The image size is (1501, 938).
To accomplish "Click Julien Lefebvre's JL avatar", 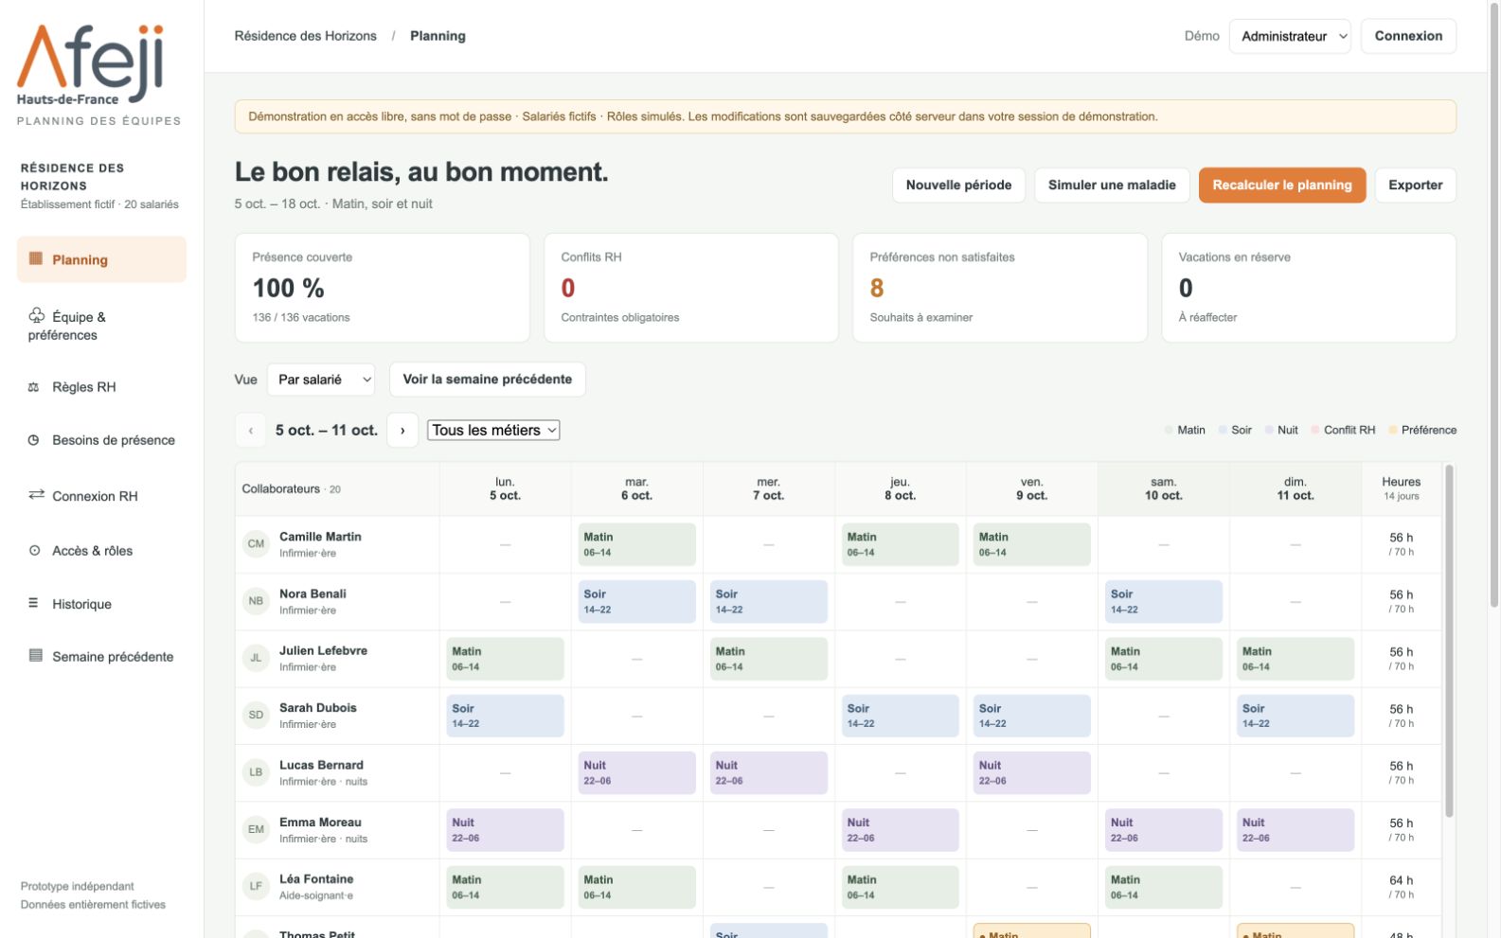I will [256, 658].
